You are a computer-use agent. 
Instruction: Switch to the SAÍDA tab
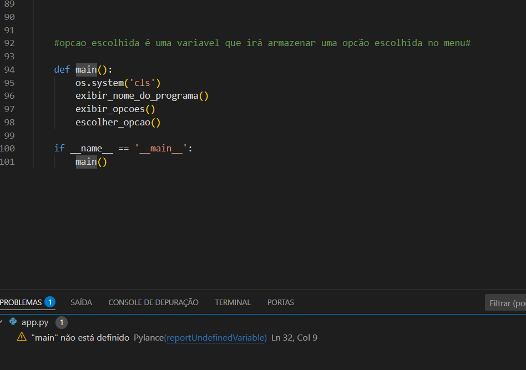click(81, 302)
